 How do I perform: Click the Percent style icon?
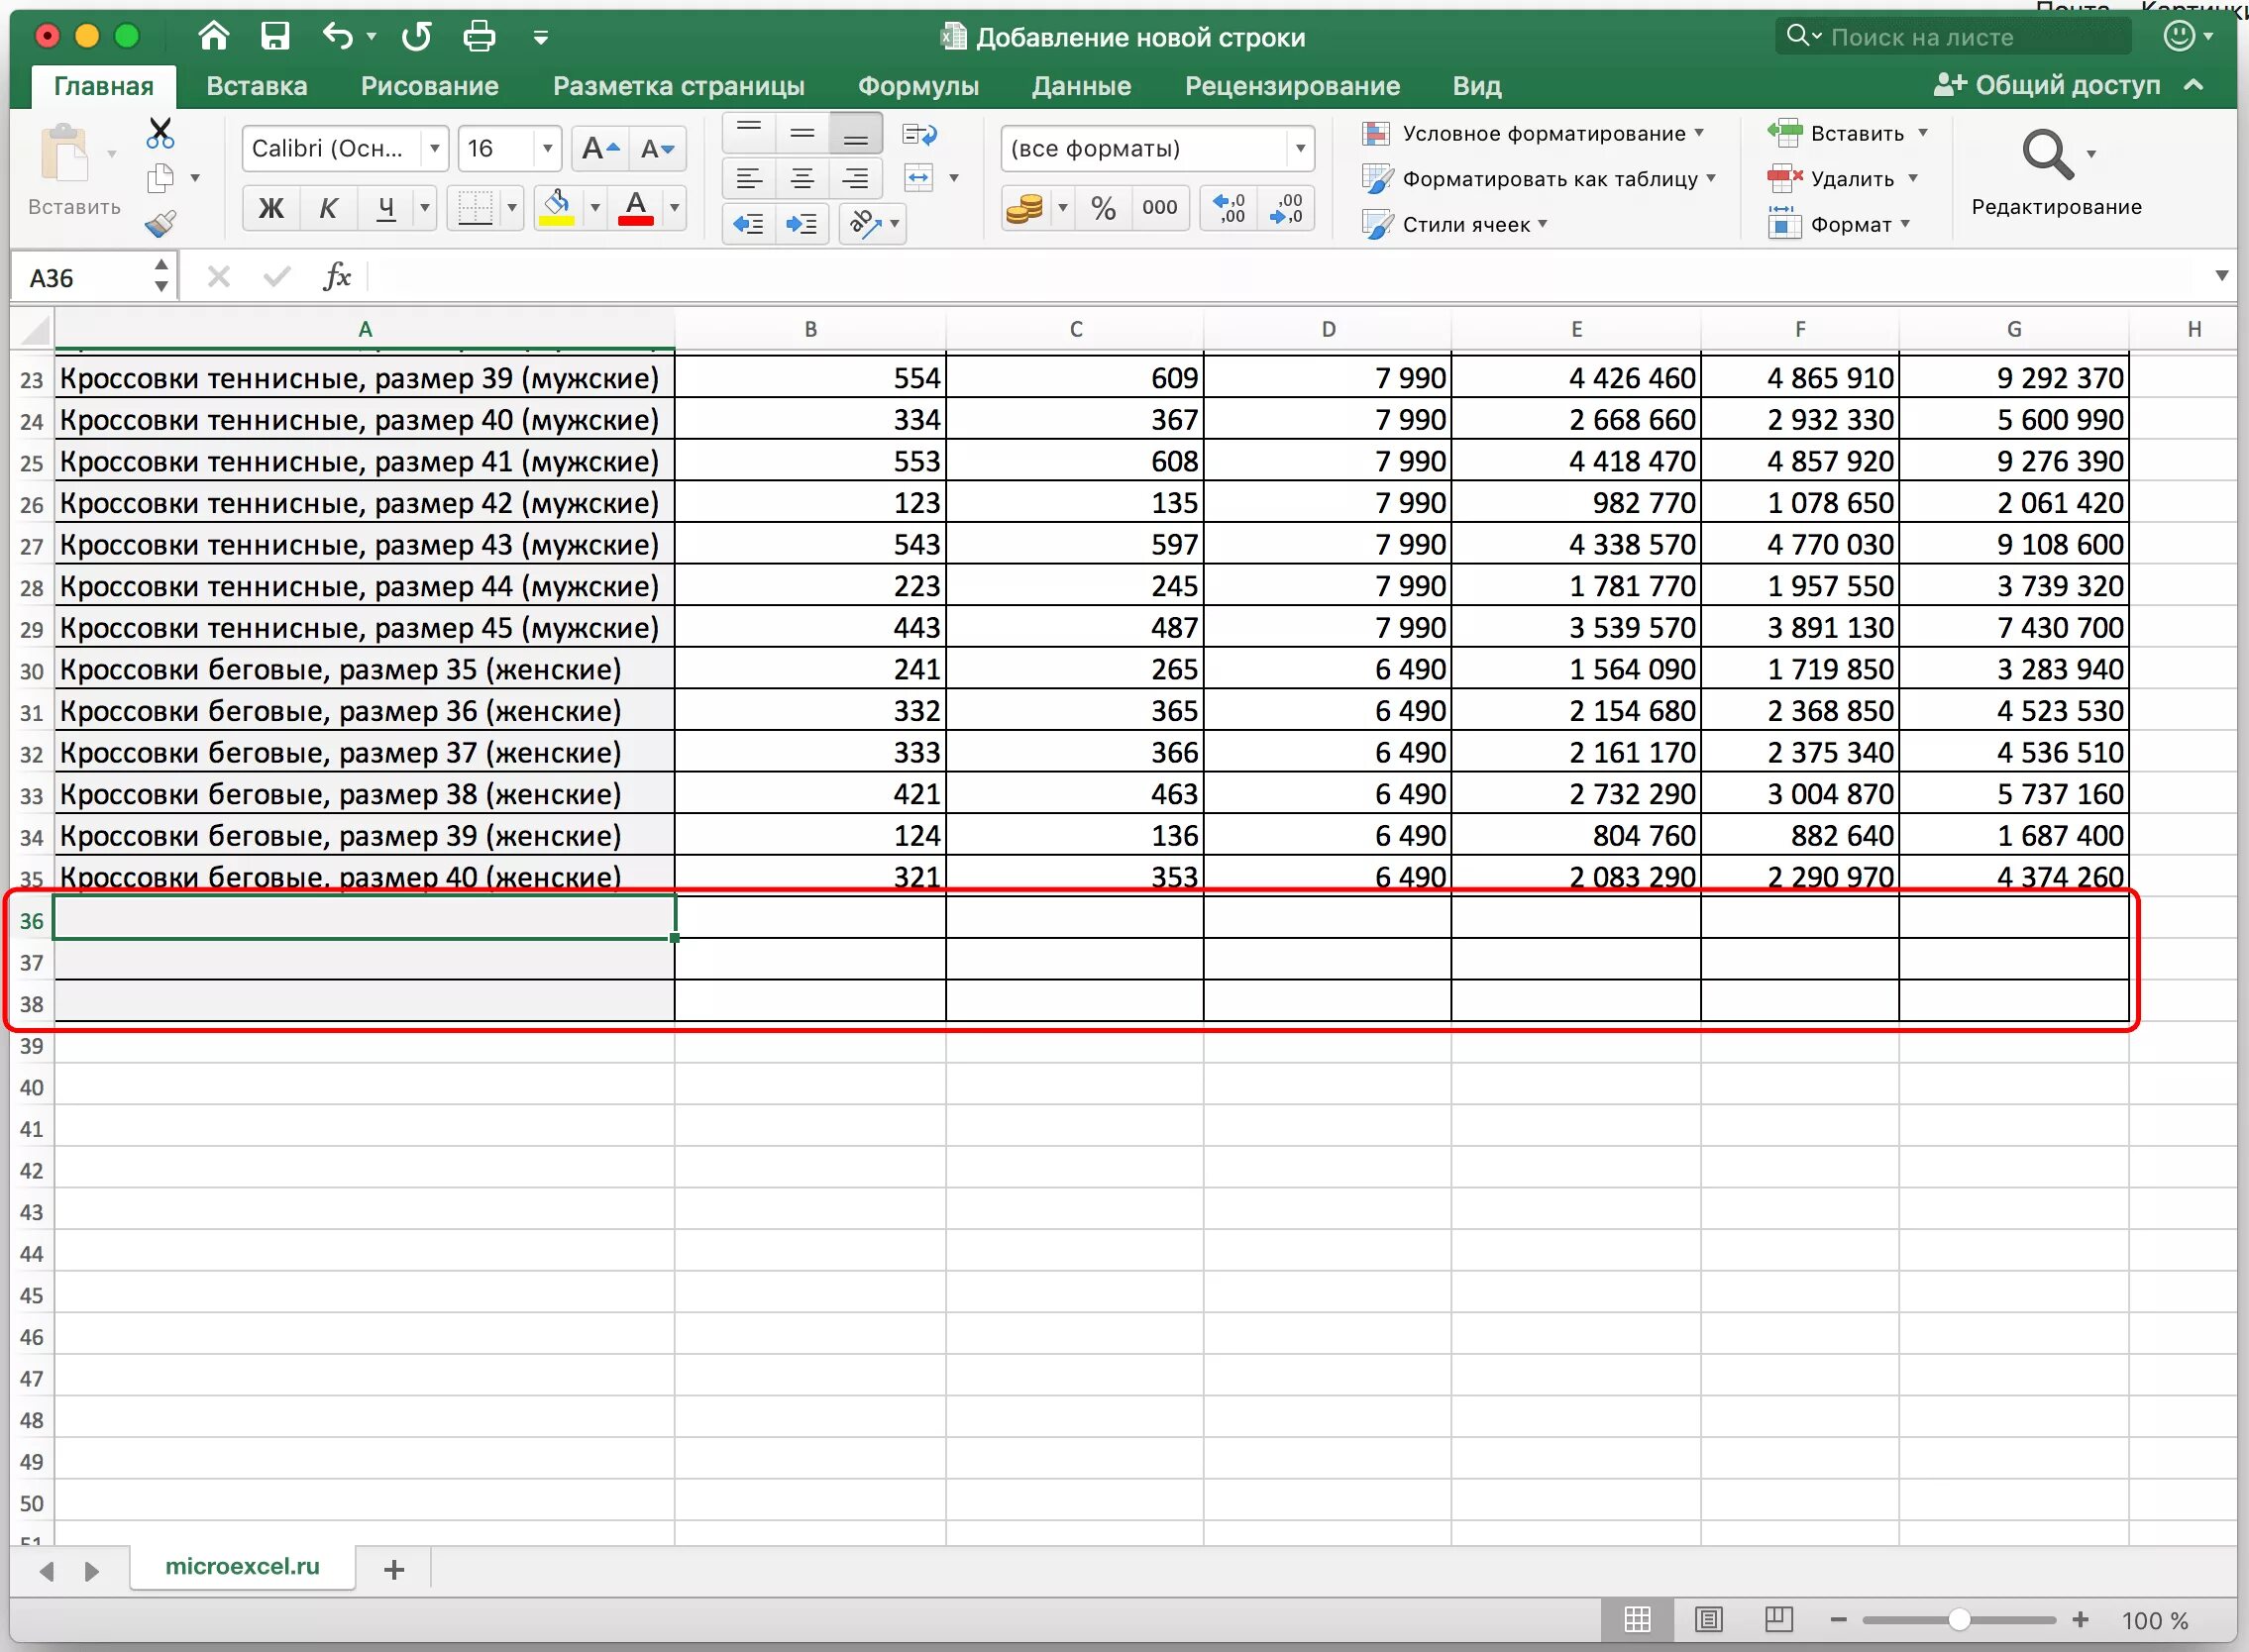coord(1103,208)
